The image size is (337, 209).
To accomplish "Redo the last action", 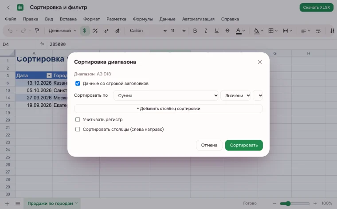I will [24, 31].
